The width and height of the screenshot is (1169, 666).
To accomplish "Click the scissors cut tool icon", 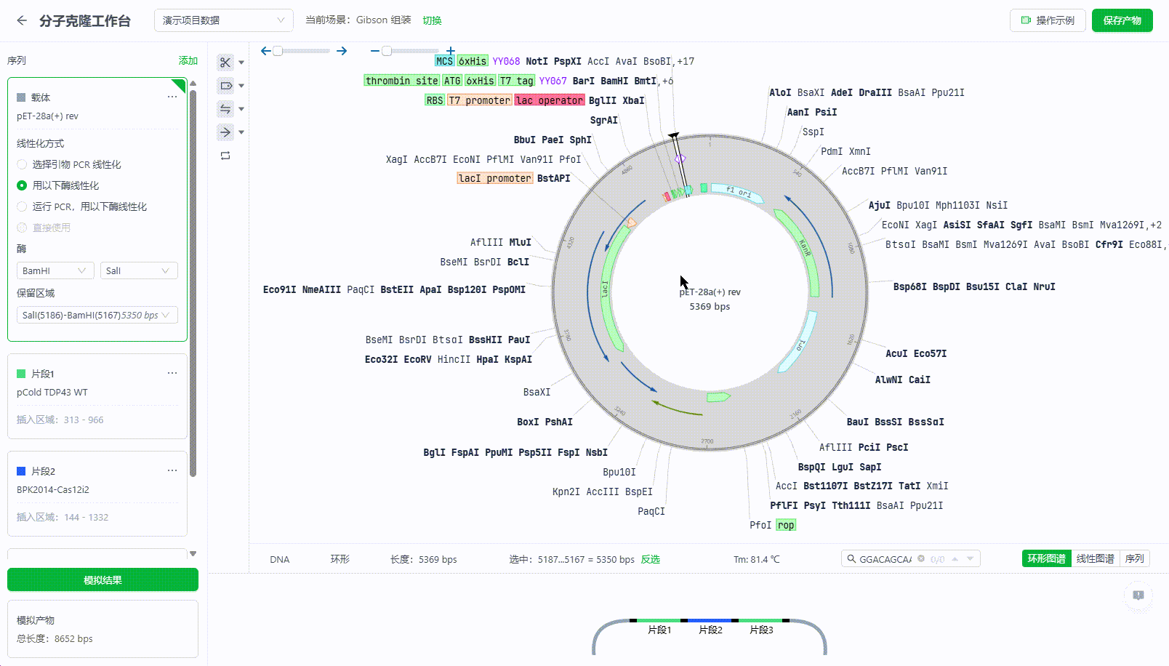I will [x=225, y=63].
